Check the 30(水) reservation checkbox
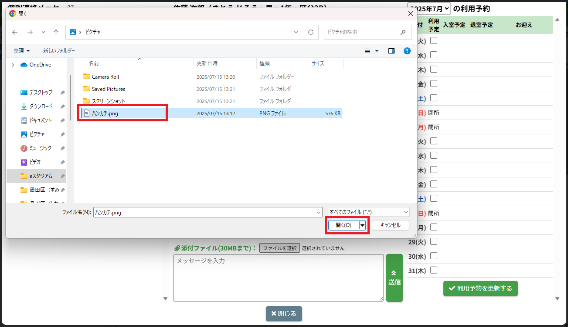The width and height of the screenshot is (568, 327). (x=434, y=256)
